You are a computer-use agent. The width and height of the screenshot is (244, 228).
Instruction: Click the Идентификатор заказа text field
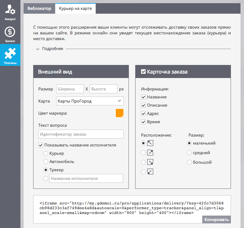pyautogui.click(x=81, y=134)
